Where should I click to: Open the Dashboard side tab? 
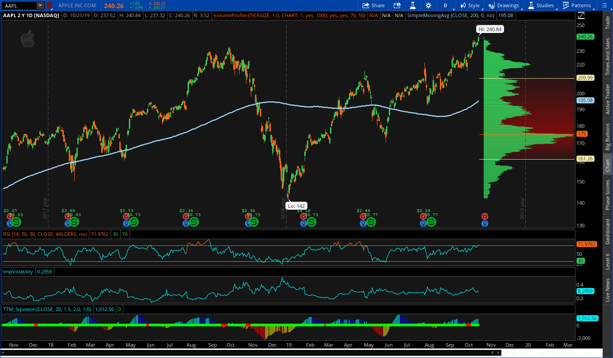608,232
